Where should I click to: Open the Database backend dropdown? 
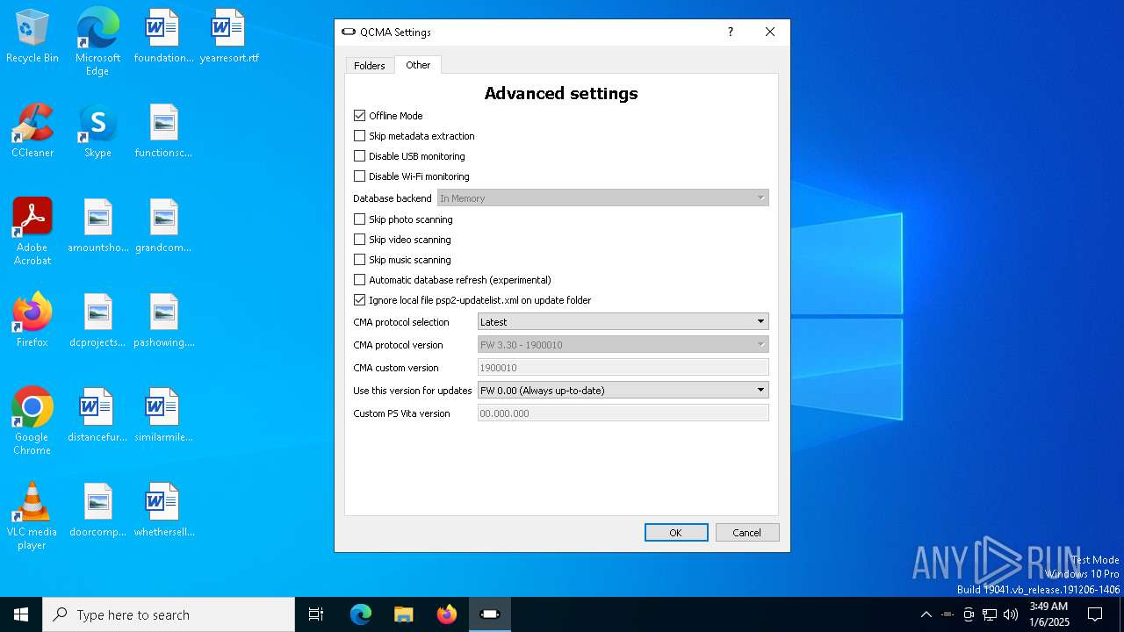click(603, 198)
